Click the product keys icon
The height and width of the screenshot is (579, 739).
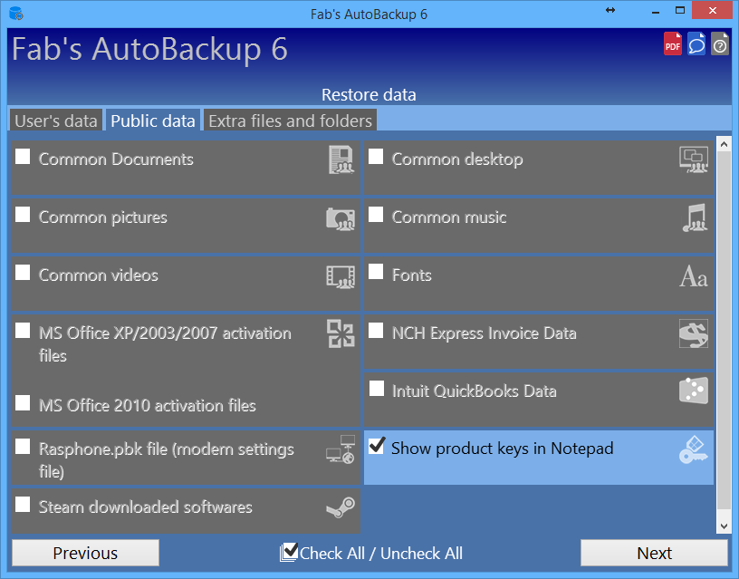[x=694, y=449]
